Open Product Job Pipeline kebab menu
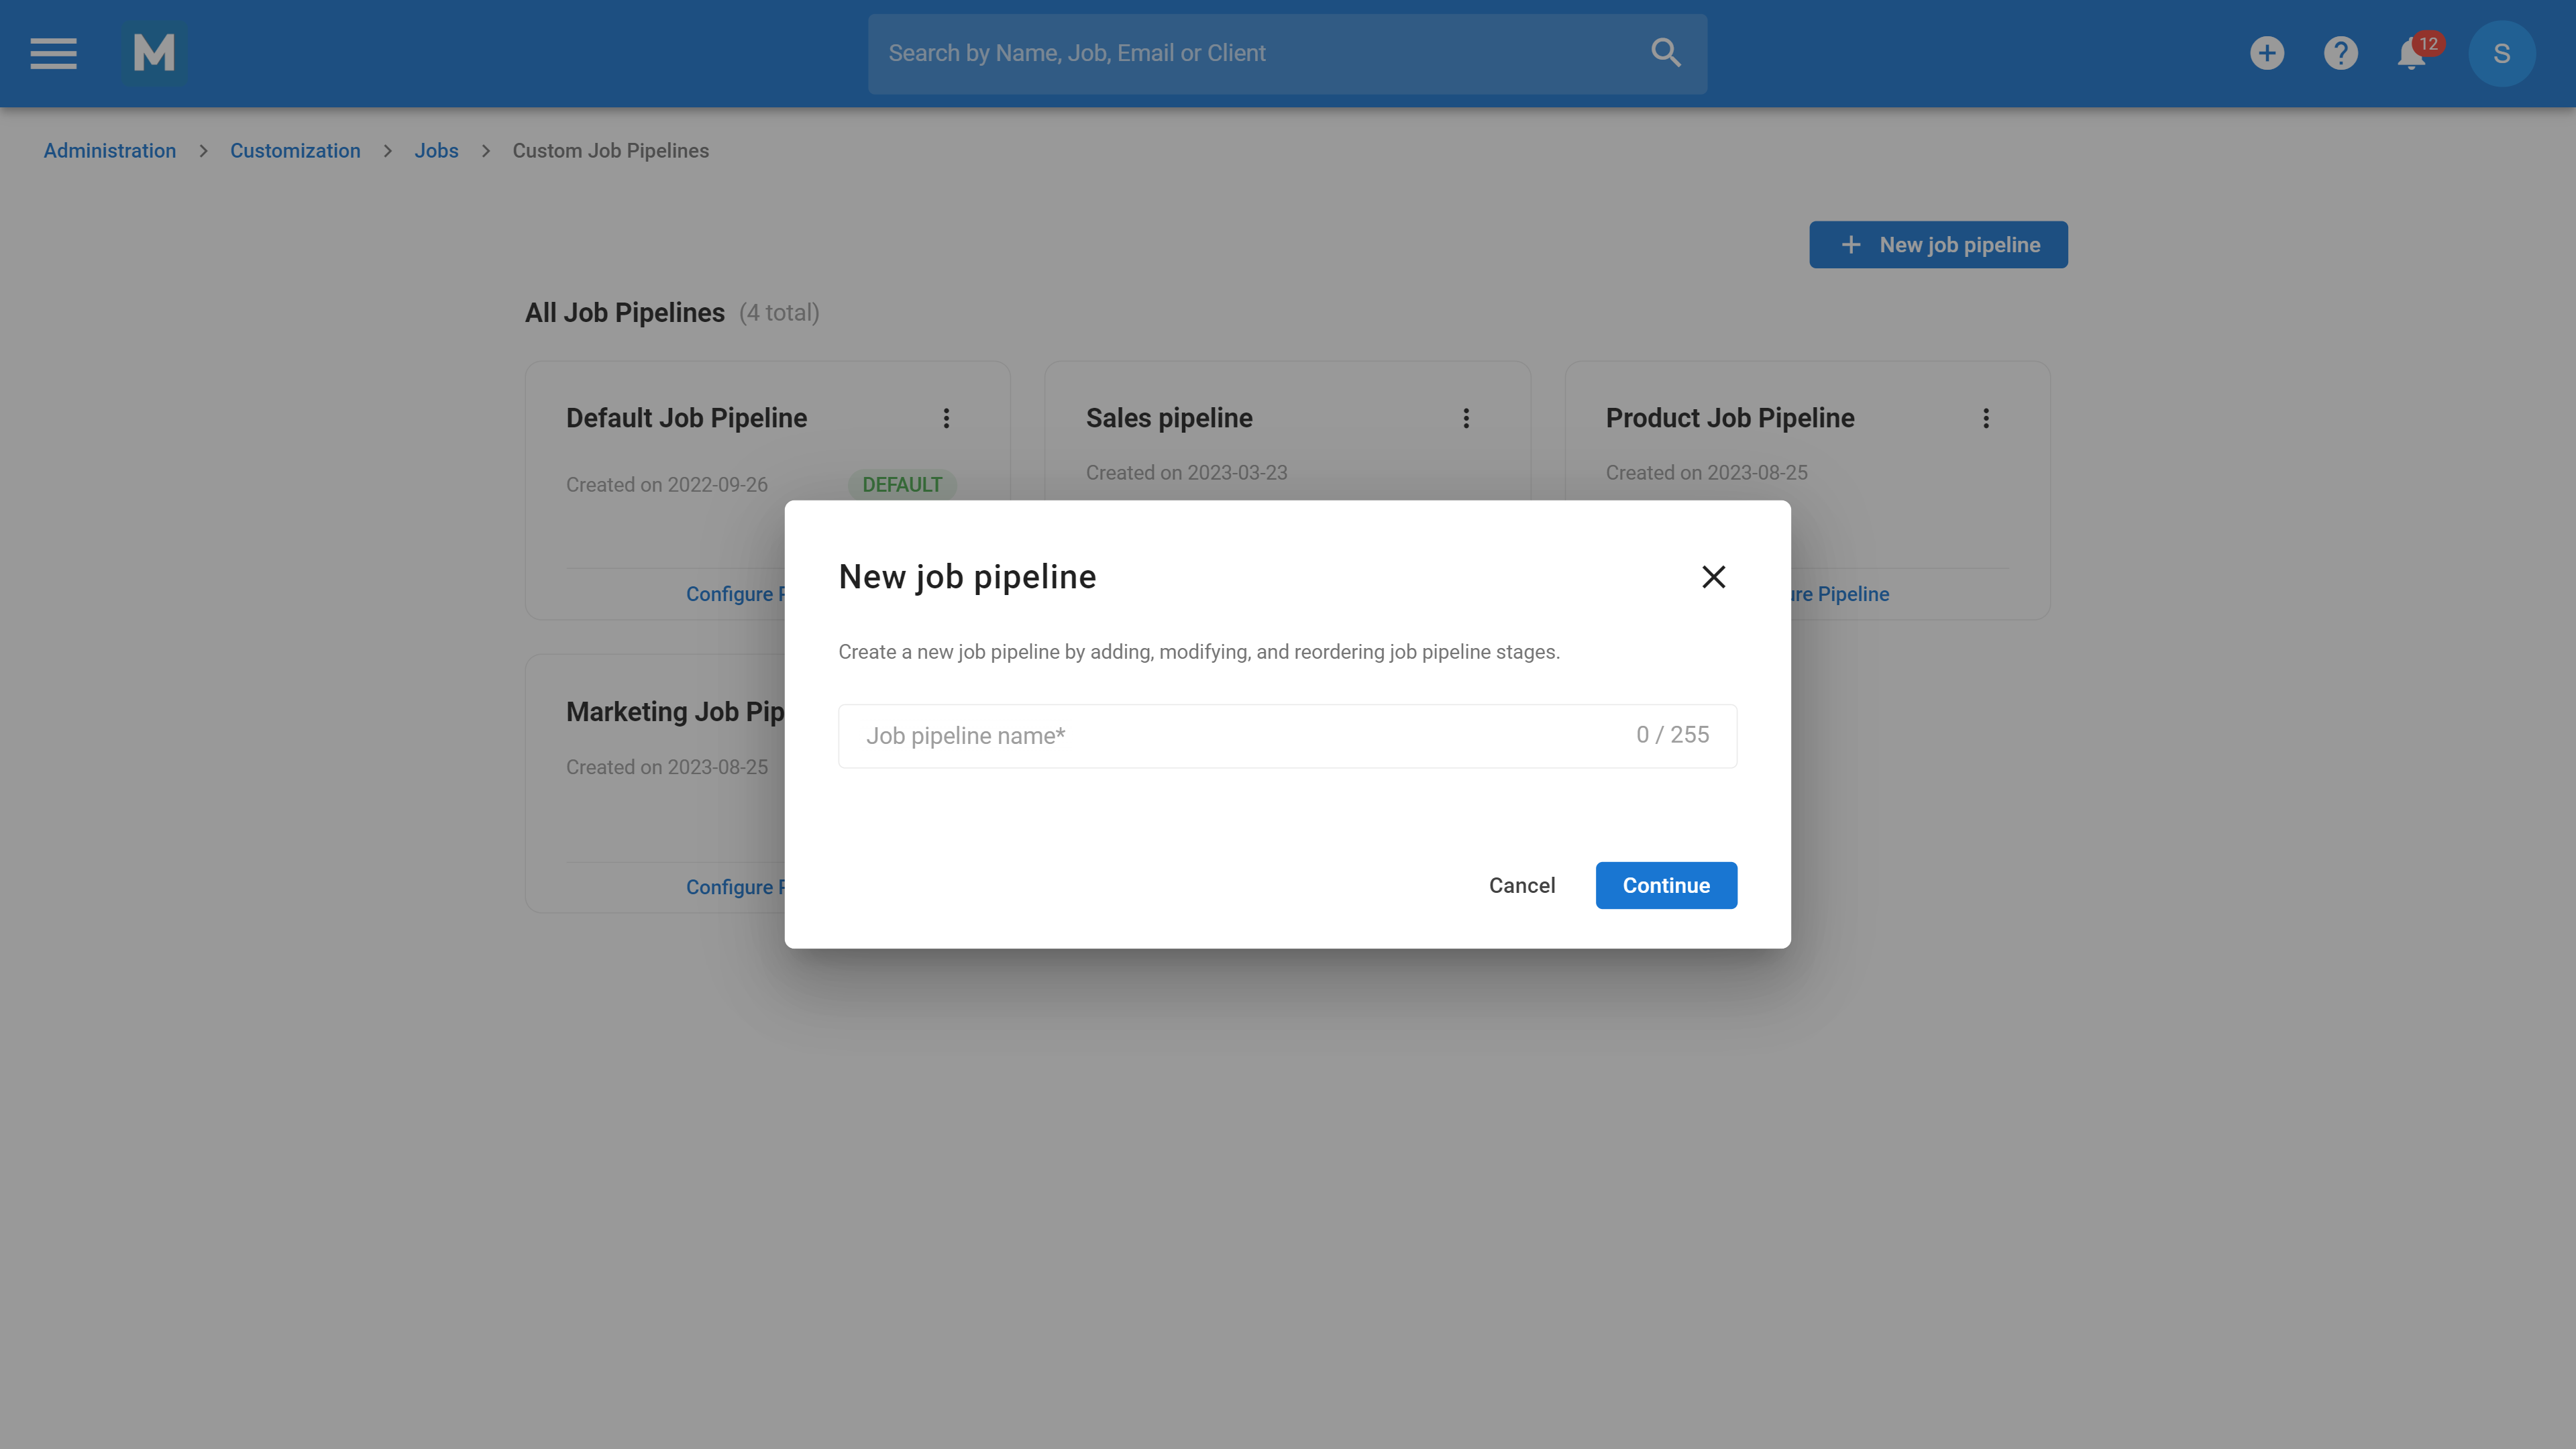2576x1449 pixels. [x=1986, y=418]
